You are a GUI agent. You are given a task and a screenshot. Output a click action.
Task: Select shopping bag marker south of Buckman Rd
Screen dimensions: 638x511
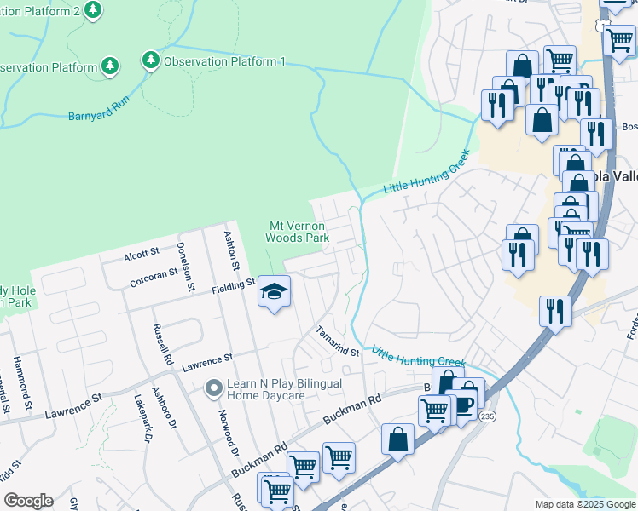tap(397, 440)
